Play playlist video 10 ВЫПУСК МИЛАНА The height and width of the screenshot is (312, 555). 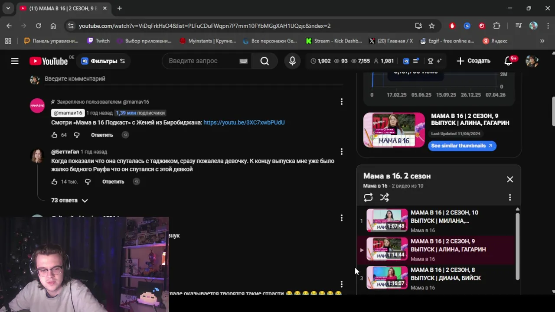(436, 221)
